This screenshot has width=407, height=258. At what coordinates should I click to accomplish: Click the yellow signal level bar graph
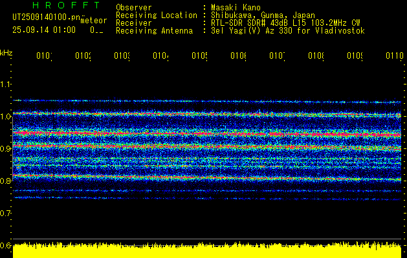coord(207,250)
